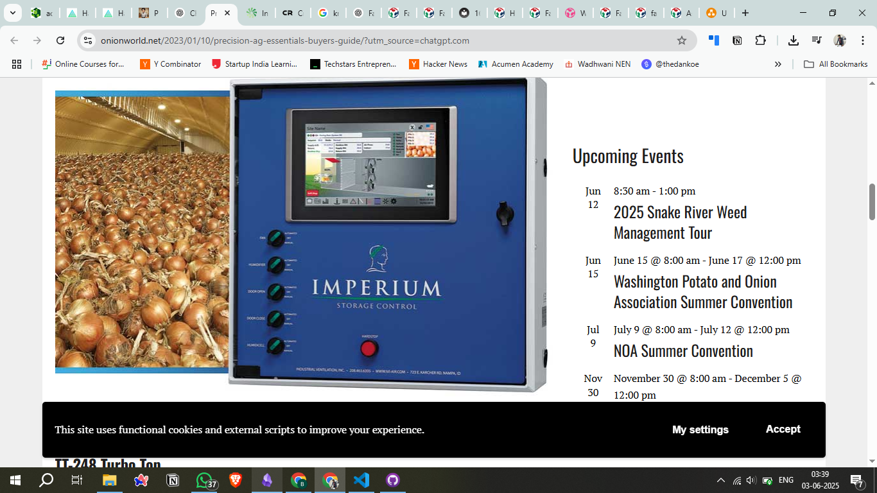Switch to the Google search tab
Image resolution: width=877 pixels, height=493 pixels.
[329, 13]
